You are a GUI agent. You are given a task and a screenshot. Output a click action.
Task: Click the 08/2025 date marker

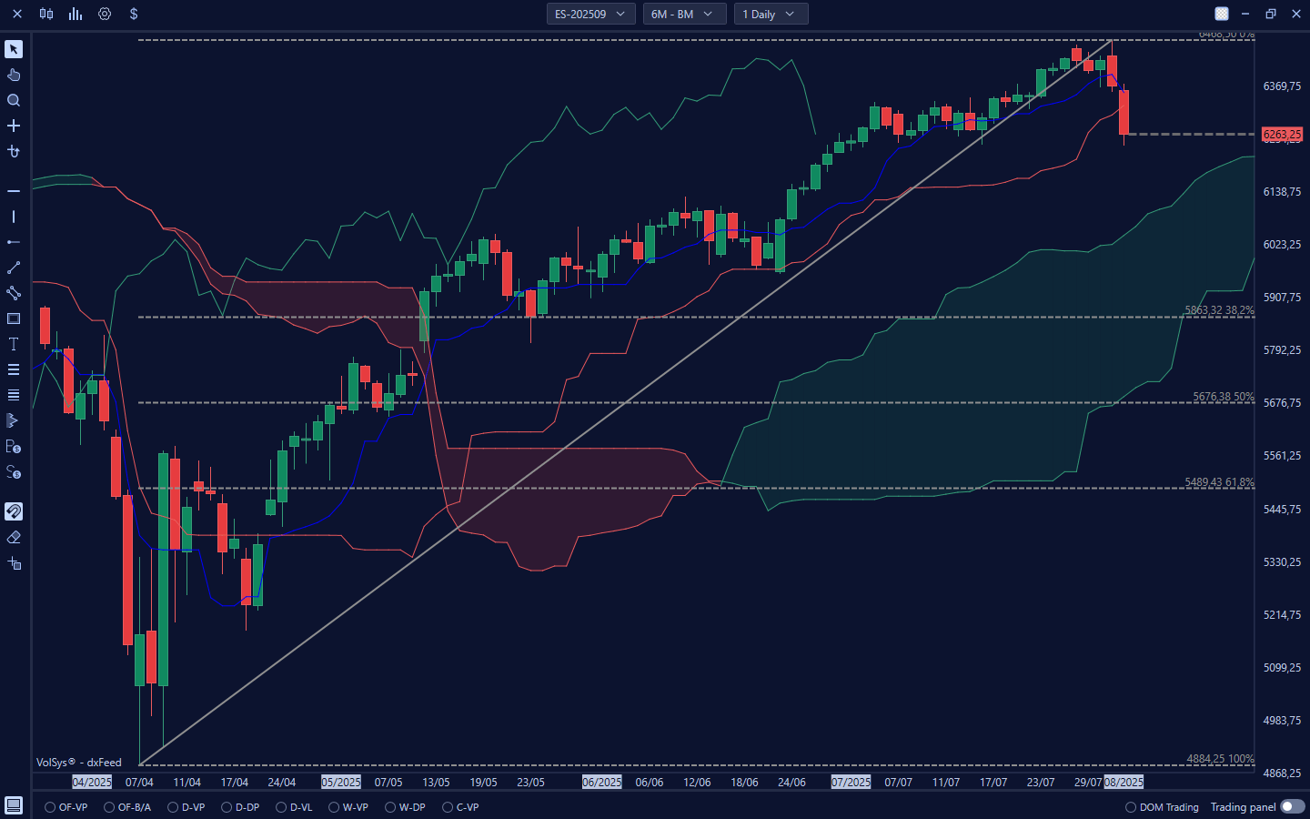pos(1124,782)
